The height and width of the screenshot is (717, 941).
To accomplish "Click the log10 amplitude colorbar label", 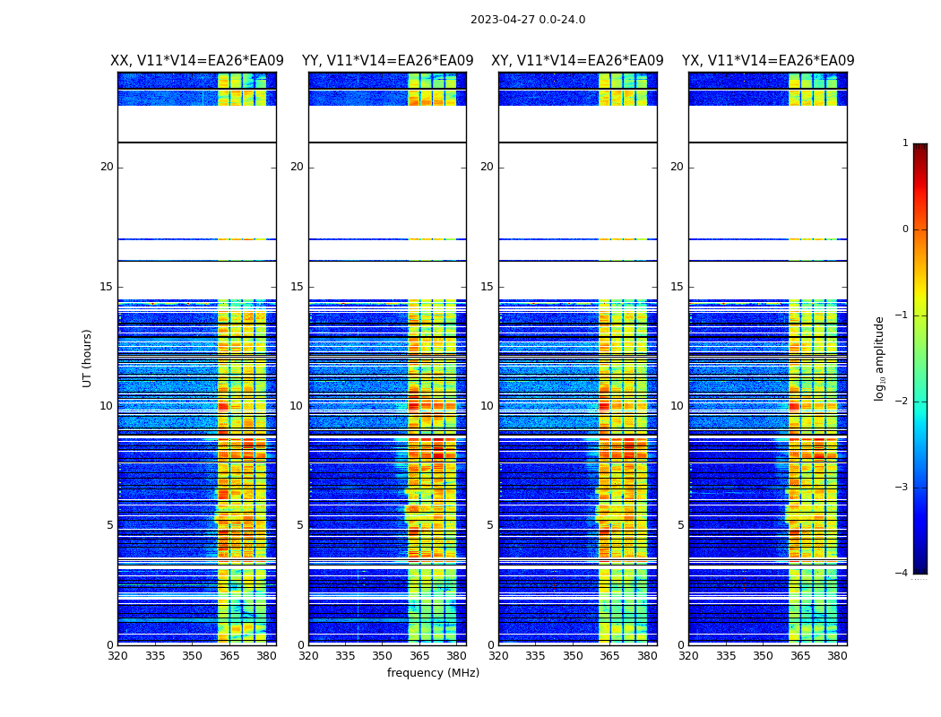I will (879, 358).
